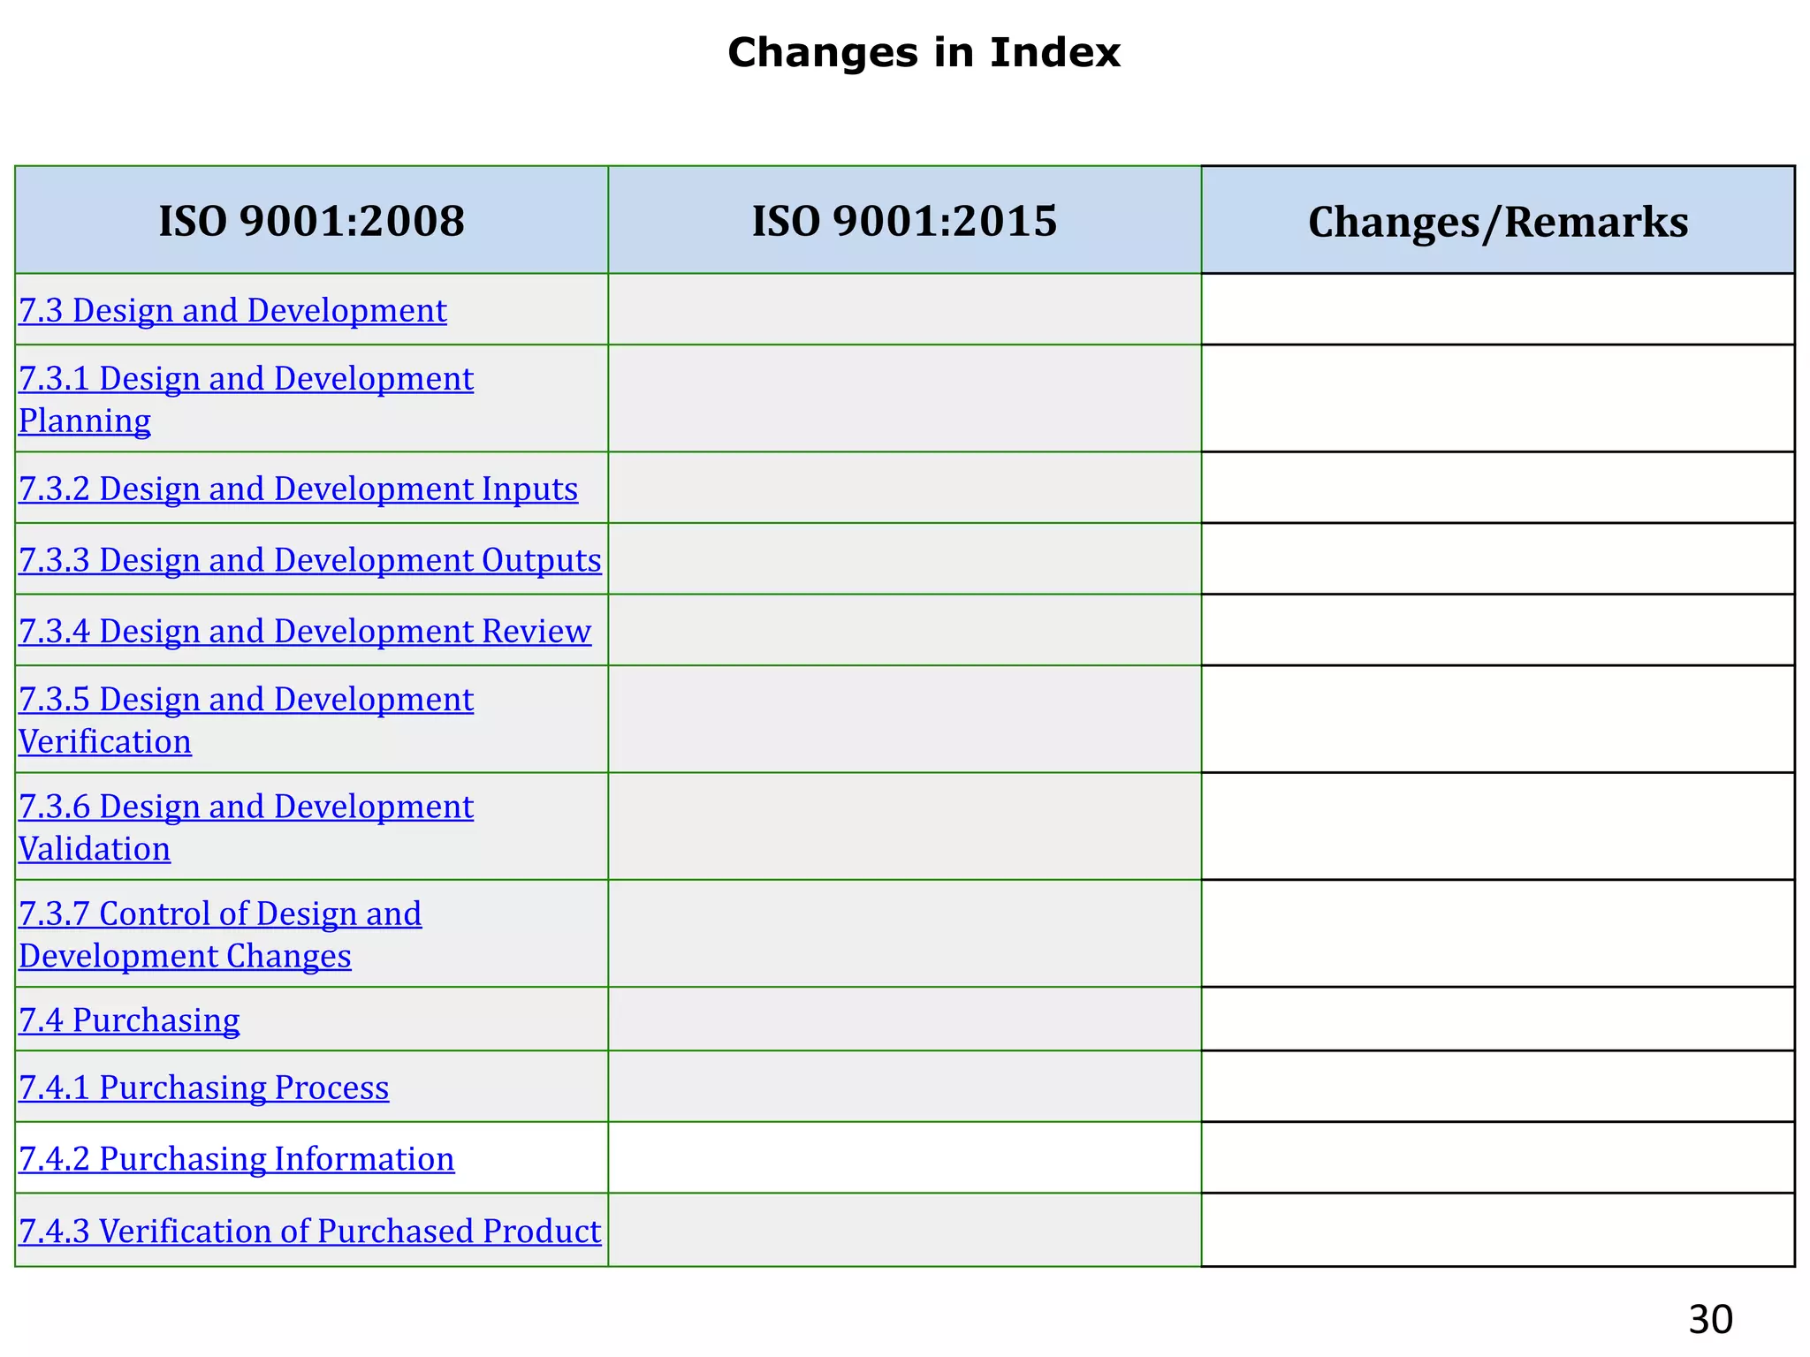Open the 7.4 Purchasing link
The image size is (1810, 1357).
point(129,1020)
